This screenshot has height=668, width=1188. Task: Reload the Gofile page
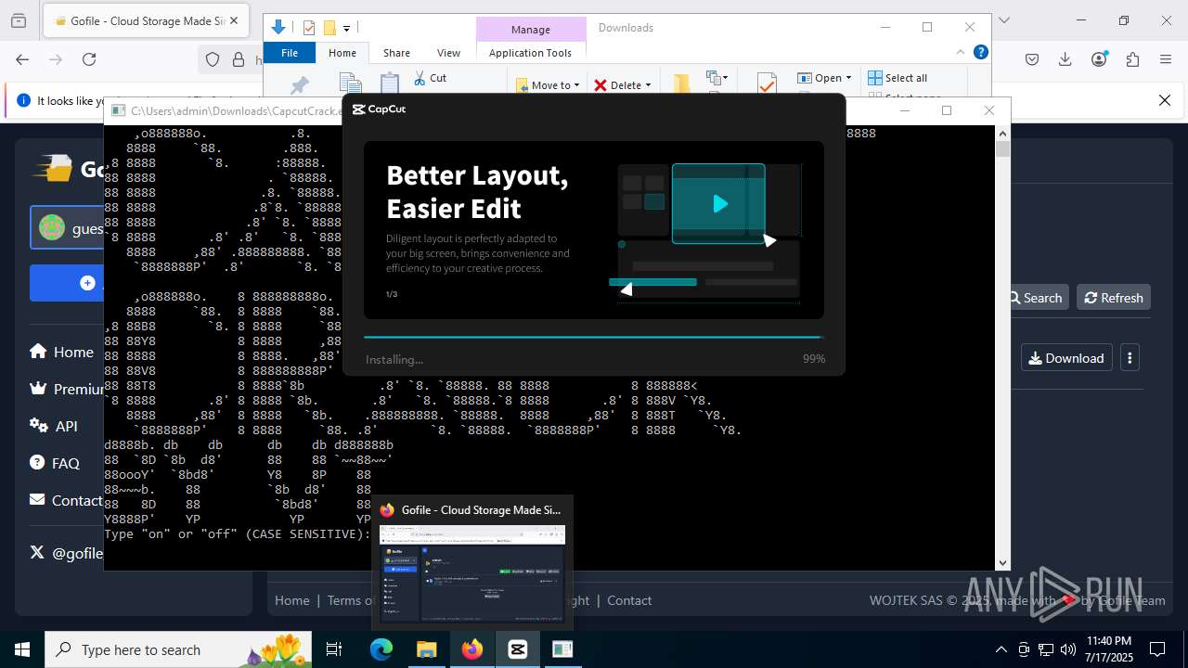pos(89,59)
